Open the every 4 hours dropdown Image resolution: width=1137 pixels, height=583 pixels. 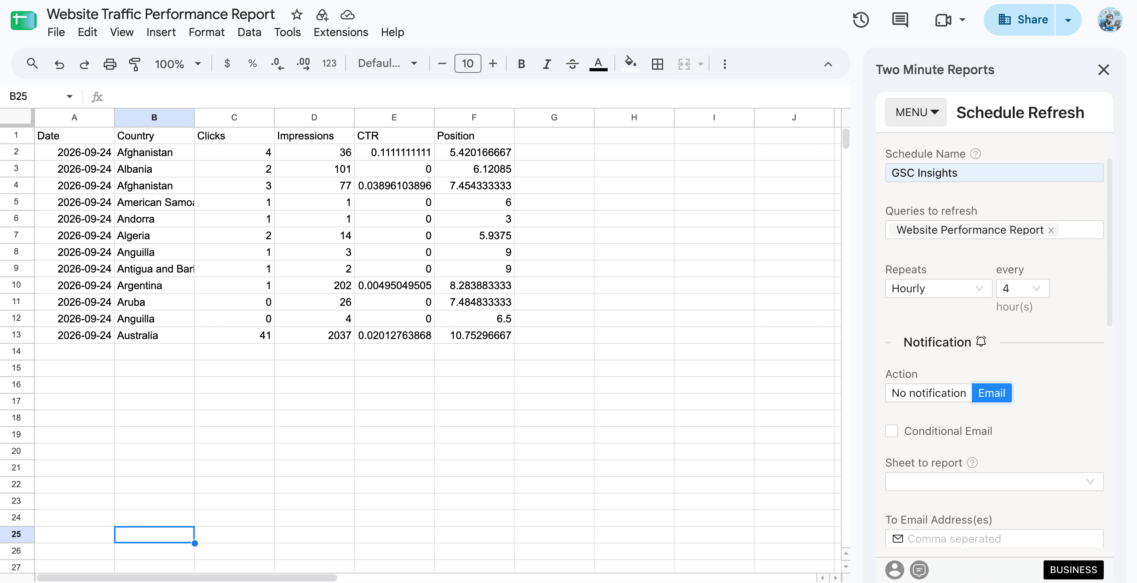click(x=1022, y=288)
